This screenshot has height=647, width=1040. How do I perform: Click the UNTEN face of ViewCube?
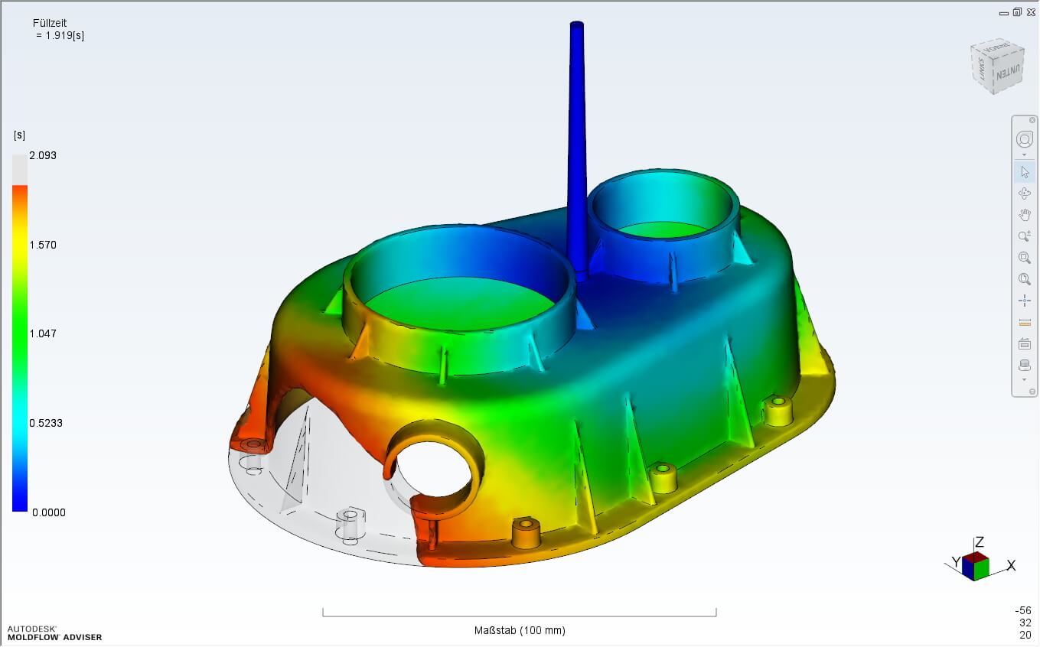click(x=1006, y=74)
